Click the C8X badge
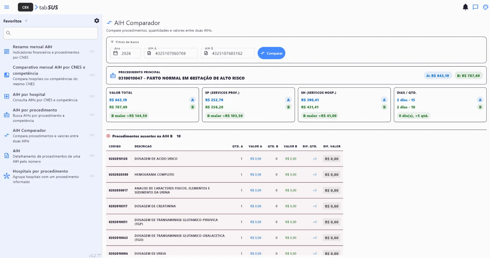Image resolution: width=490 pixels, height=258 pixels. pos(25,7)
